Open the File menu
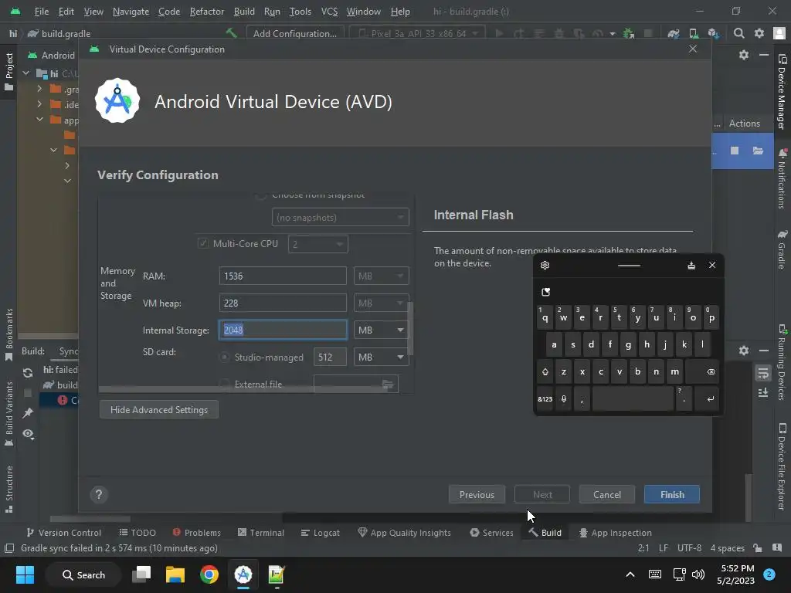Viewport: 791px width, 593px height. tap(42, 11)
